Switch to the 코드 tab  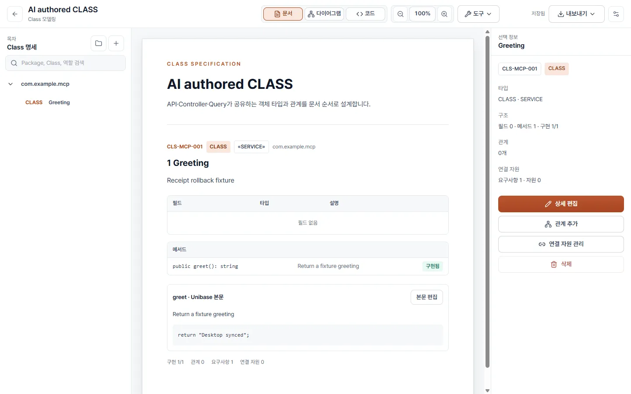pyautogui.click(x=365, y=14)
